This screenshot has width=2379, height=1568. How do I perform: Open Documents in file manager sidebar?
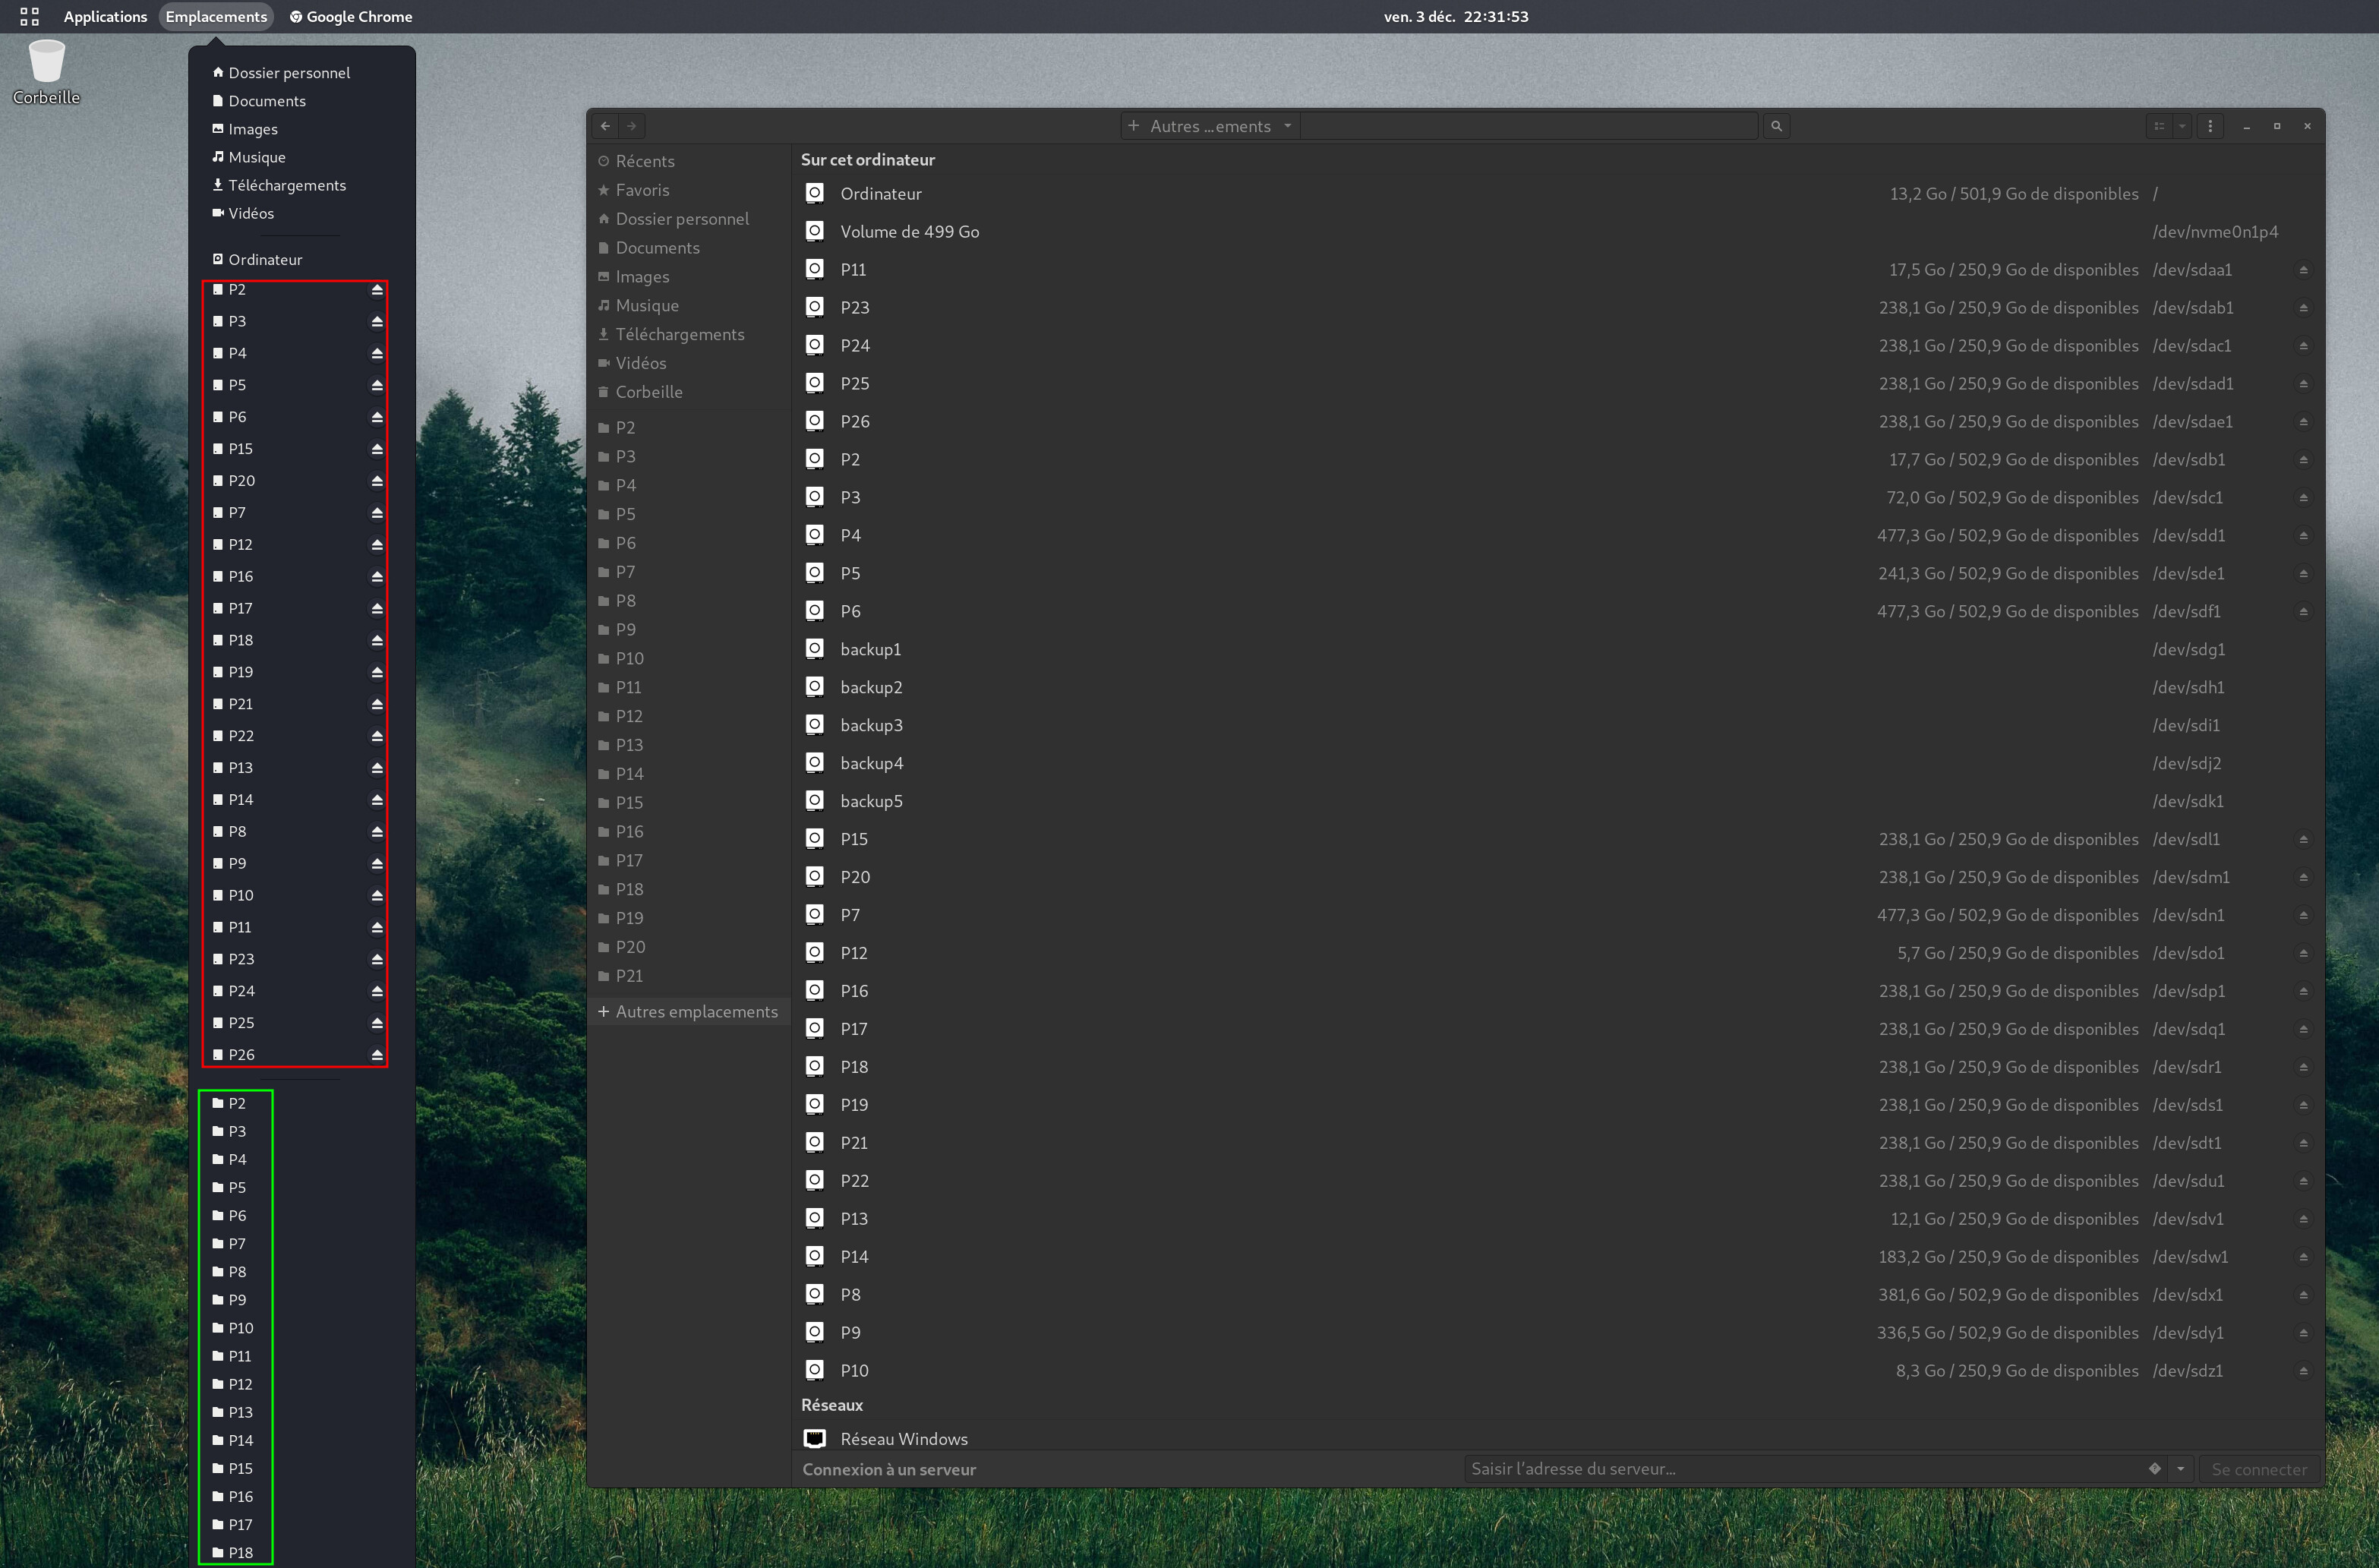coord(689,248)
